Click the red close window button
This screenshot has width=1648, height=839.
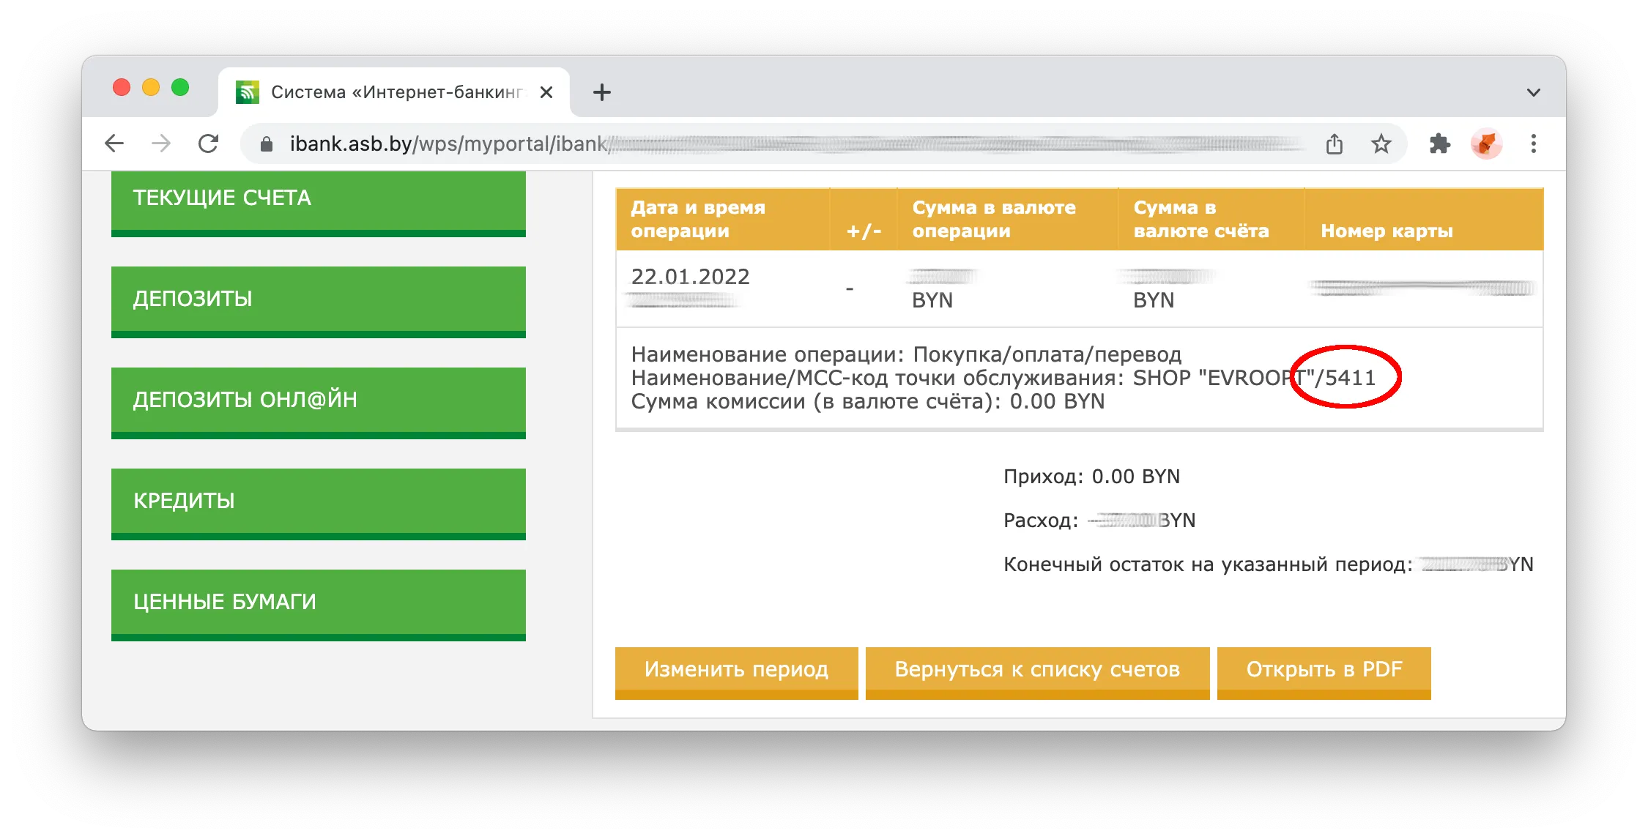(122, 88)
